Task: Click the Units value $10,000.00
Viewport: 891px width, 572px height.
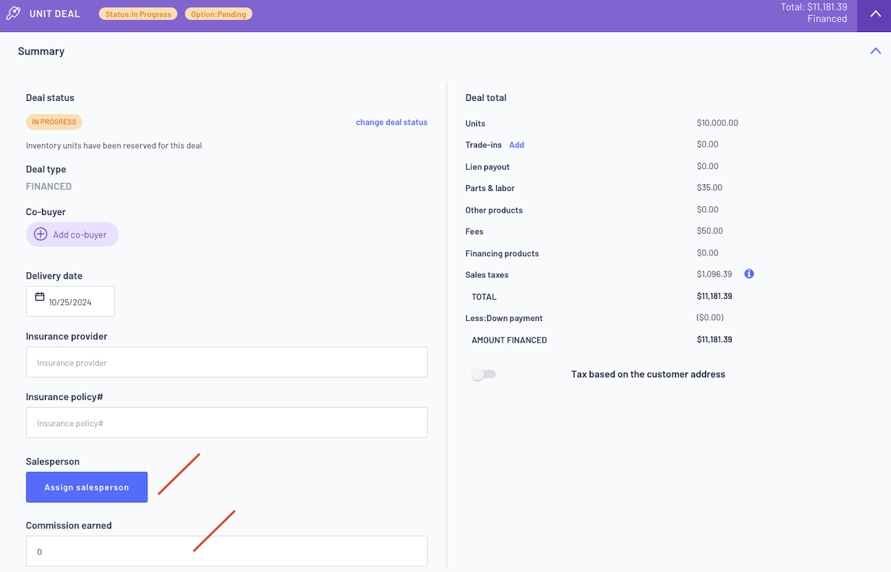Action: 717,123
